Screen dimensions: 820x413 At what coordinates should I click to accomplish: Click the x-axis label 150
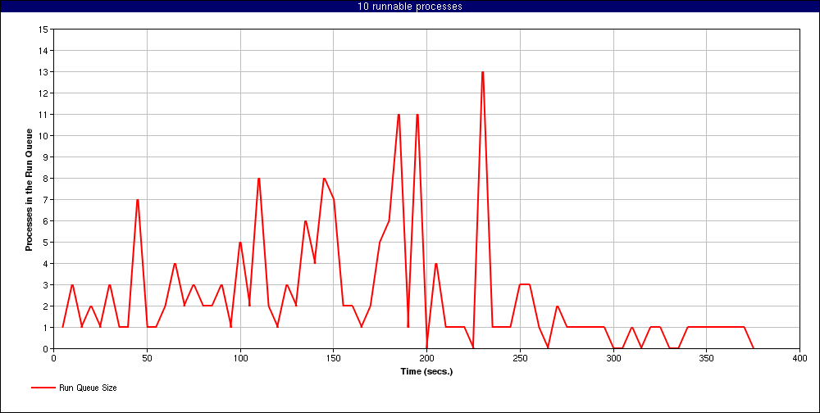pos(334,358)
